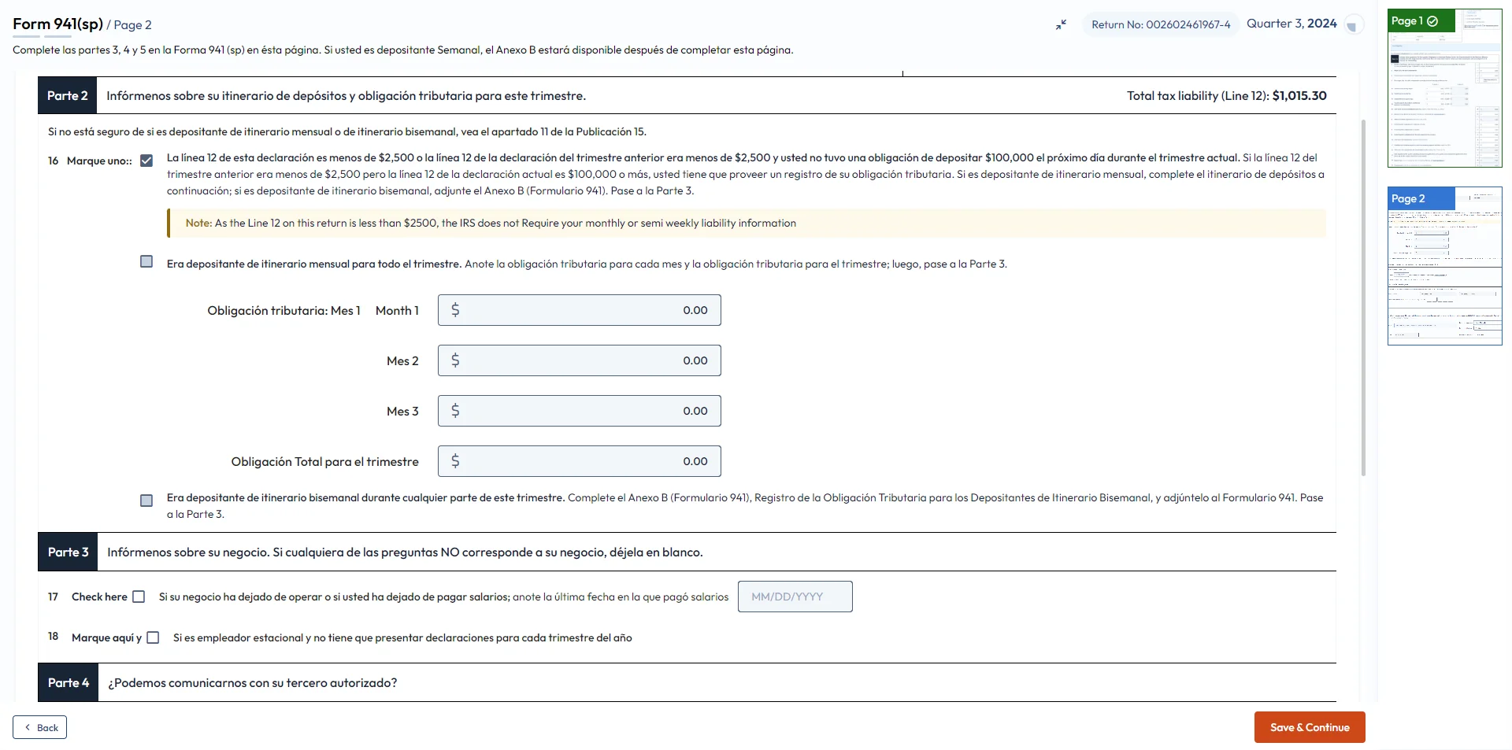Click the ¿Podemos comunicarnos con su tercero autorizado? heading
The image size is (1512, 750).
[x=252, y=682]
